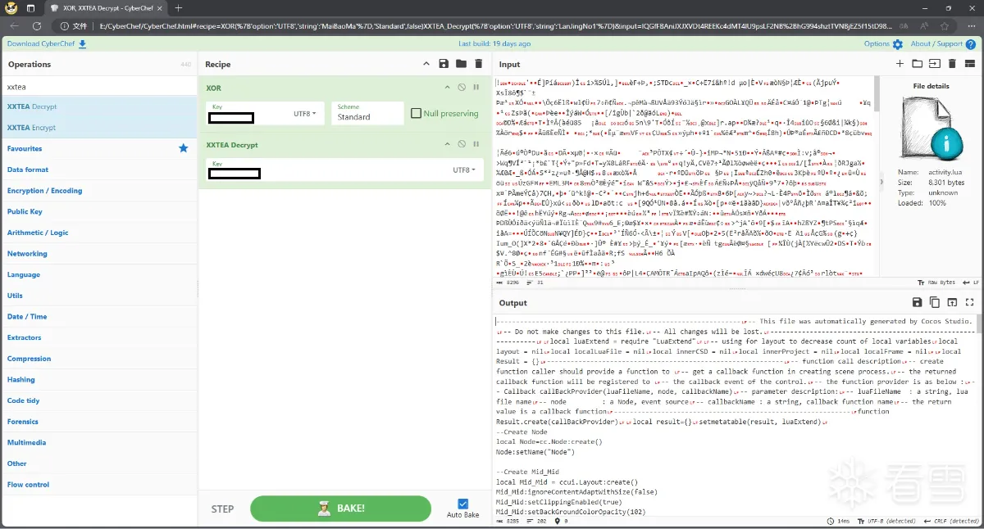Viewport: 984px width, 529px height.
Task: Expand the Encryption / Encoding category
Action: 98,191
